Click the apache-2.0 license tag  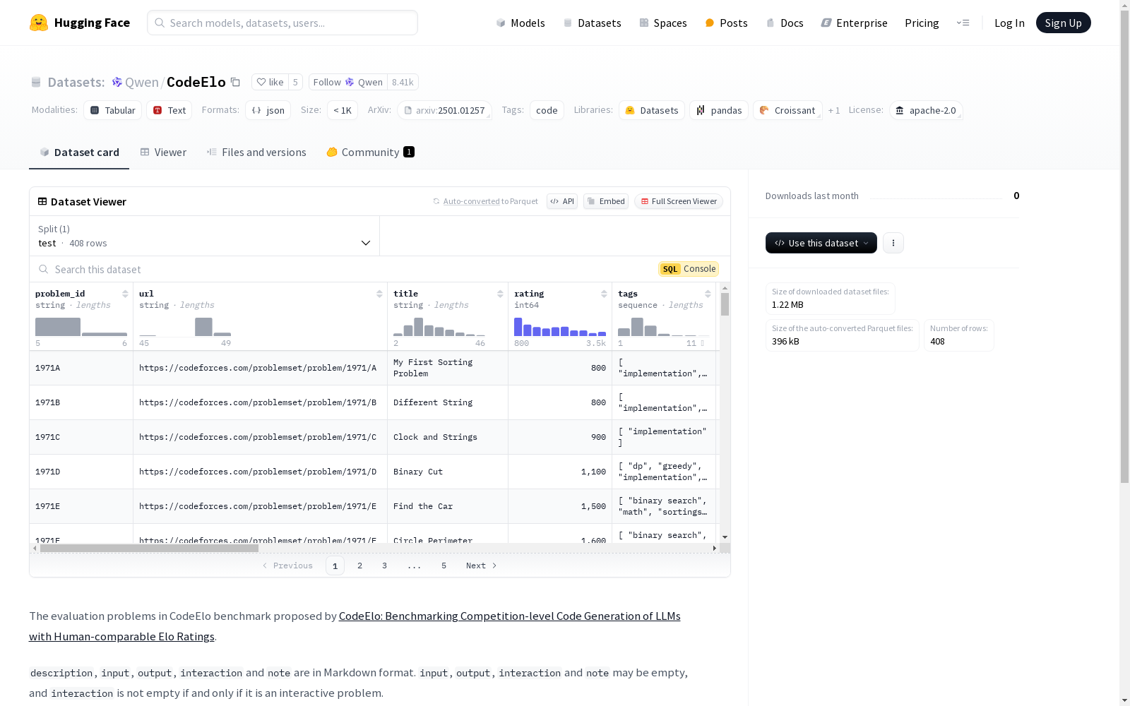coord(926,110)
